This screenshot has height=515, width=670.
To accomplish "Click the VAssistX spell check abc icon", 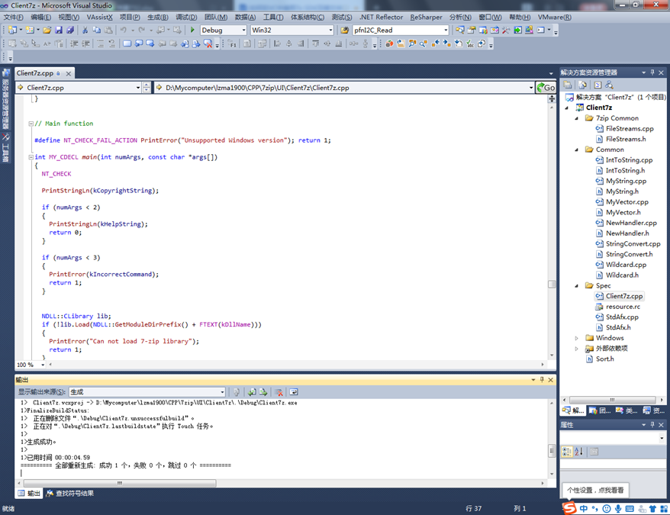I will 469,43.
